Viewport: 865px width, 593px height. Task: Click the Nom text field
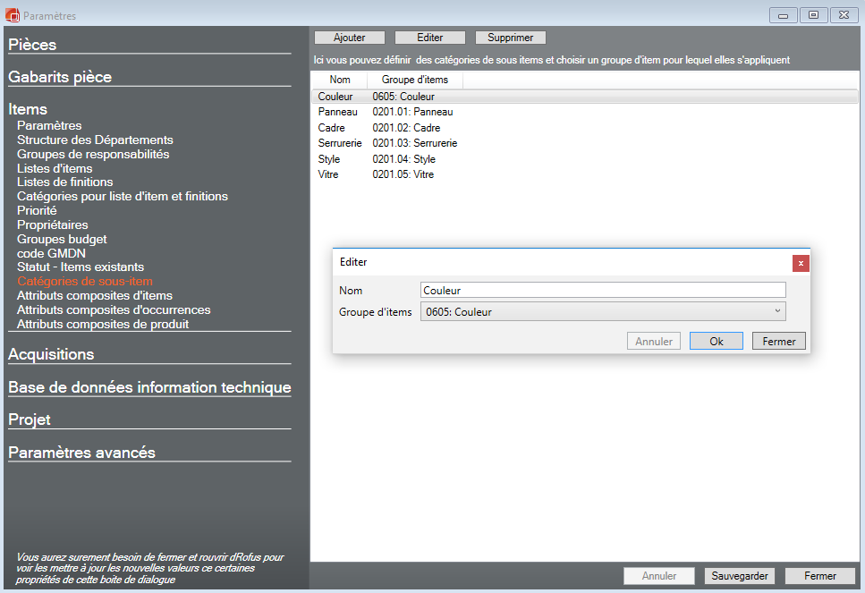603,290
